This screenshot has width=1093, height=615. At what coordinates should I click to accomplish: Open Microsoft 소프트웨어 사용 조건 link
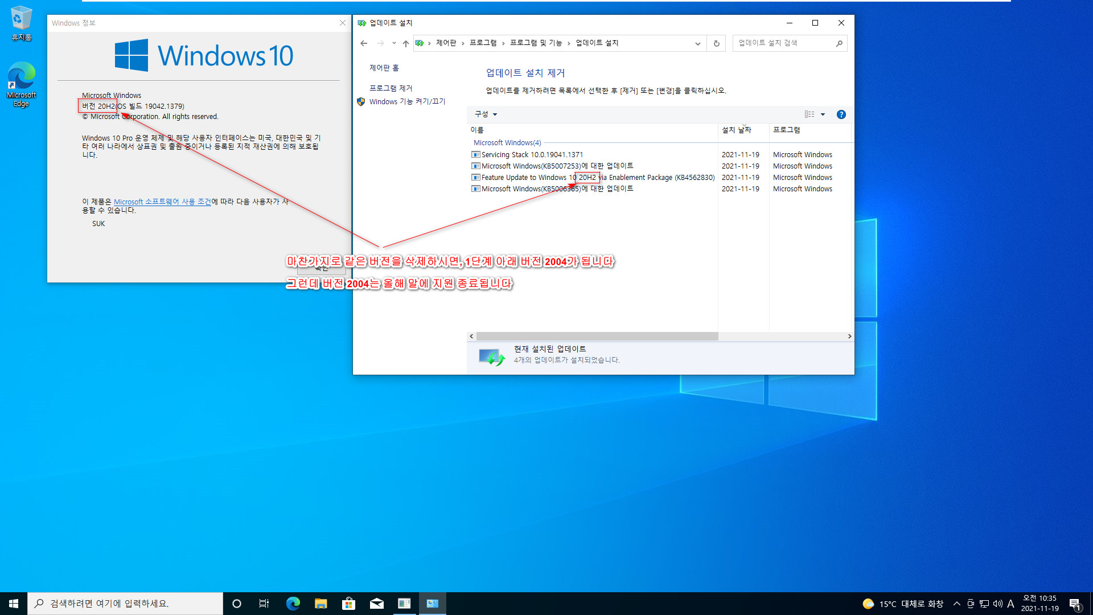coord(162,202)
